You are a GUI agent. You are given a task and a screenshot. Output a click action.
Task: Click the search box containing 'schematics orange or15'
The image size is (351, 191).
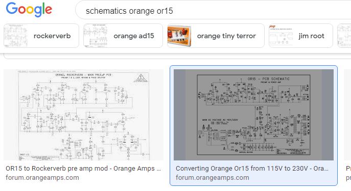tap(213, 11)
